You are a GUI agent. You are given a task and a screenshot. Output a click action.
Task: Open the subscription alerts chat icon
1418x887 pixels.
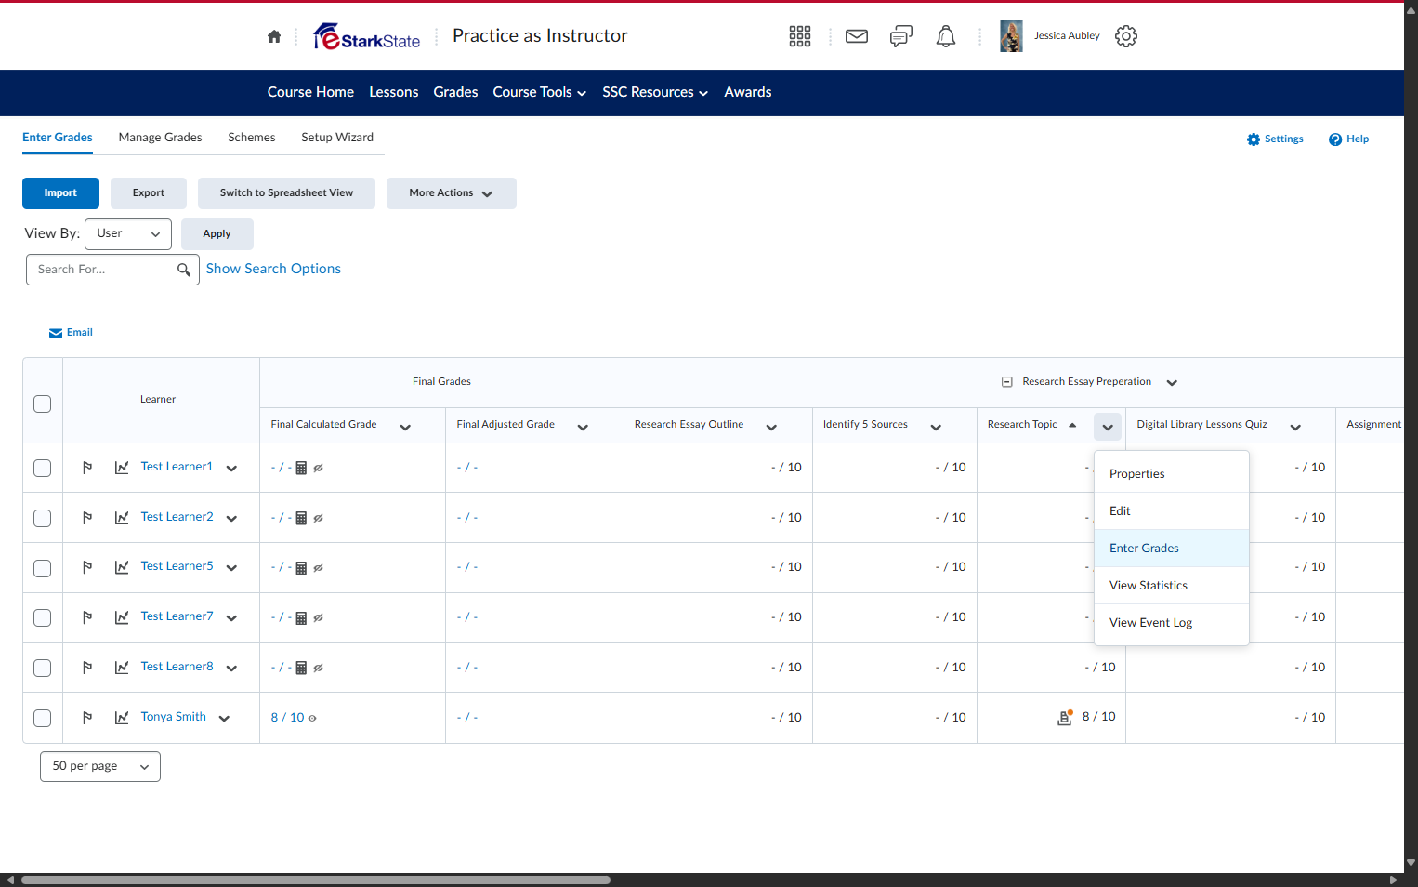pyautogui.click(x=901, y=36)
